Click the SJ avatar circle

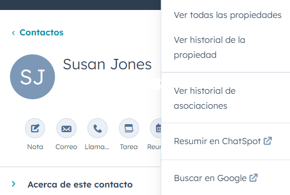(32, 77)
